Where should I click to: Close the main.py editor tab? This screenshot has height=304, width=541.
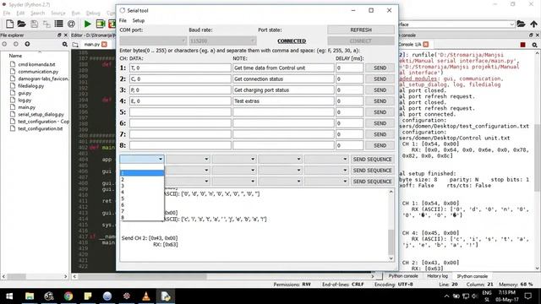[105, 45]
